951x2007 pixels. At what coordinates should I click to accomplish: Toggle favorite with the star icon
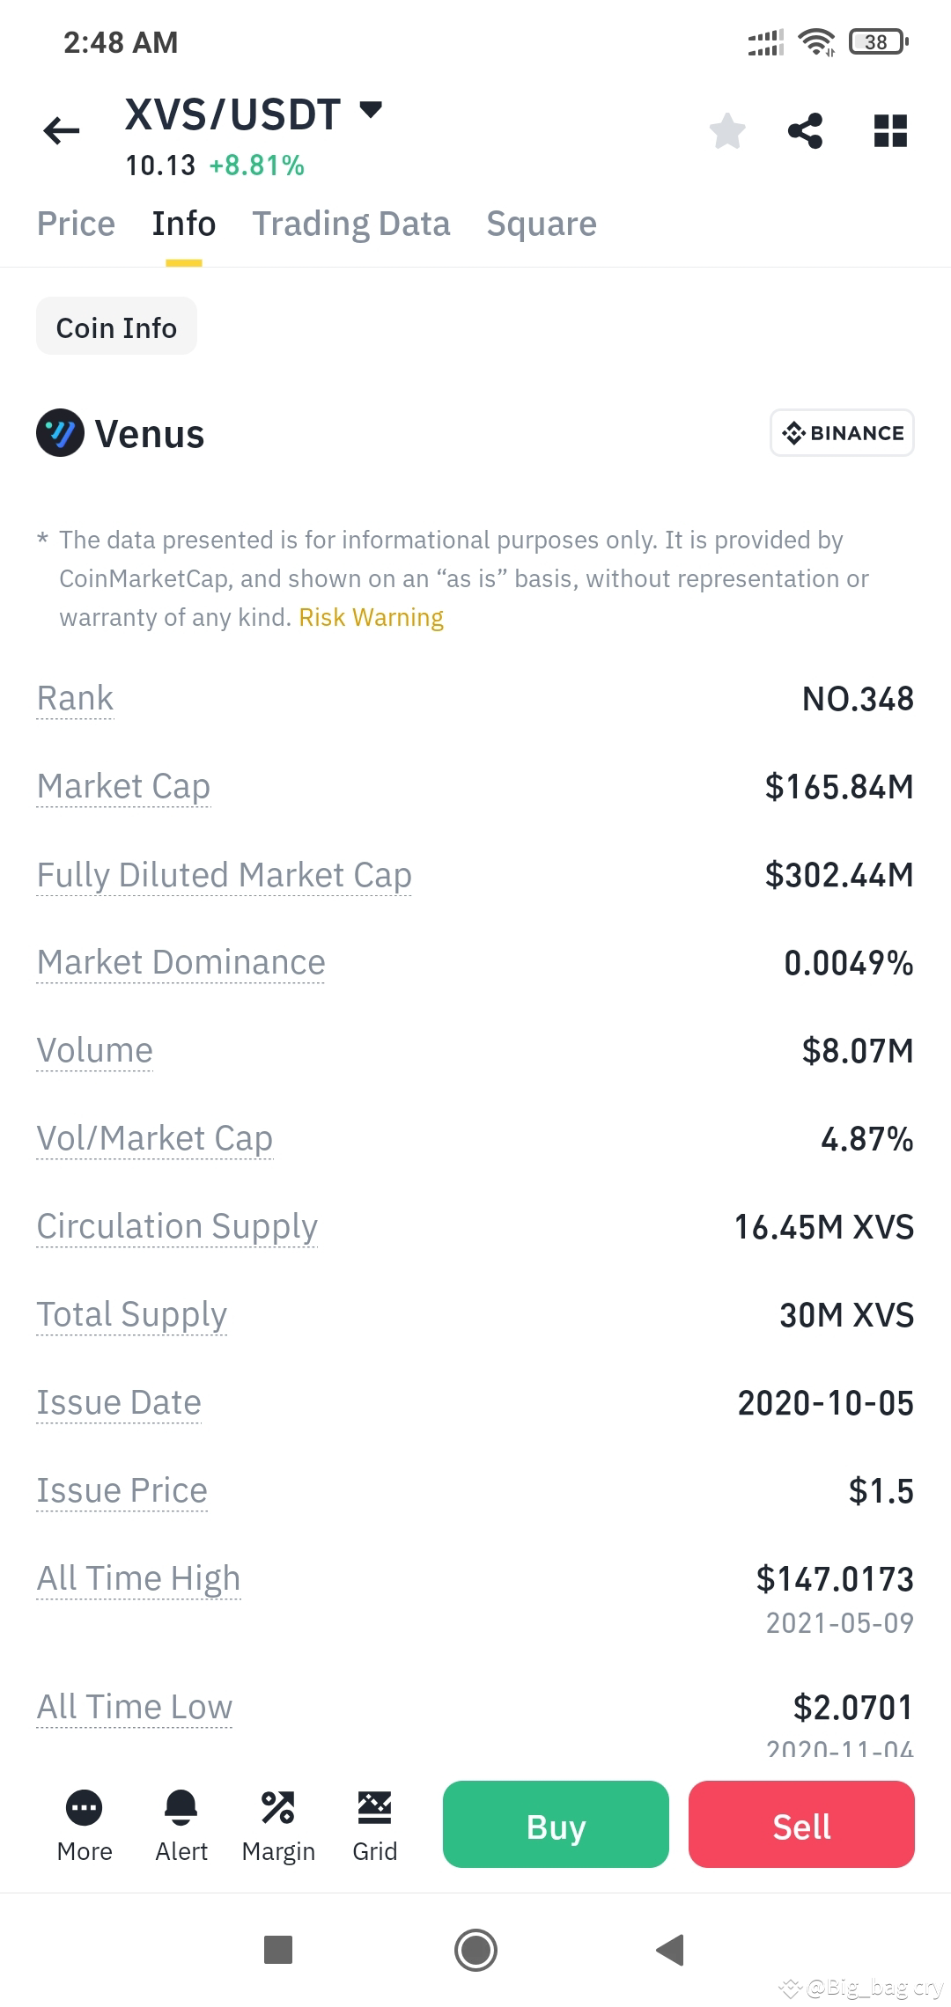click(726, 130)
